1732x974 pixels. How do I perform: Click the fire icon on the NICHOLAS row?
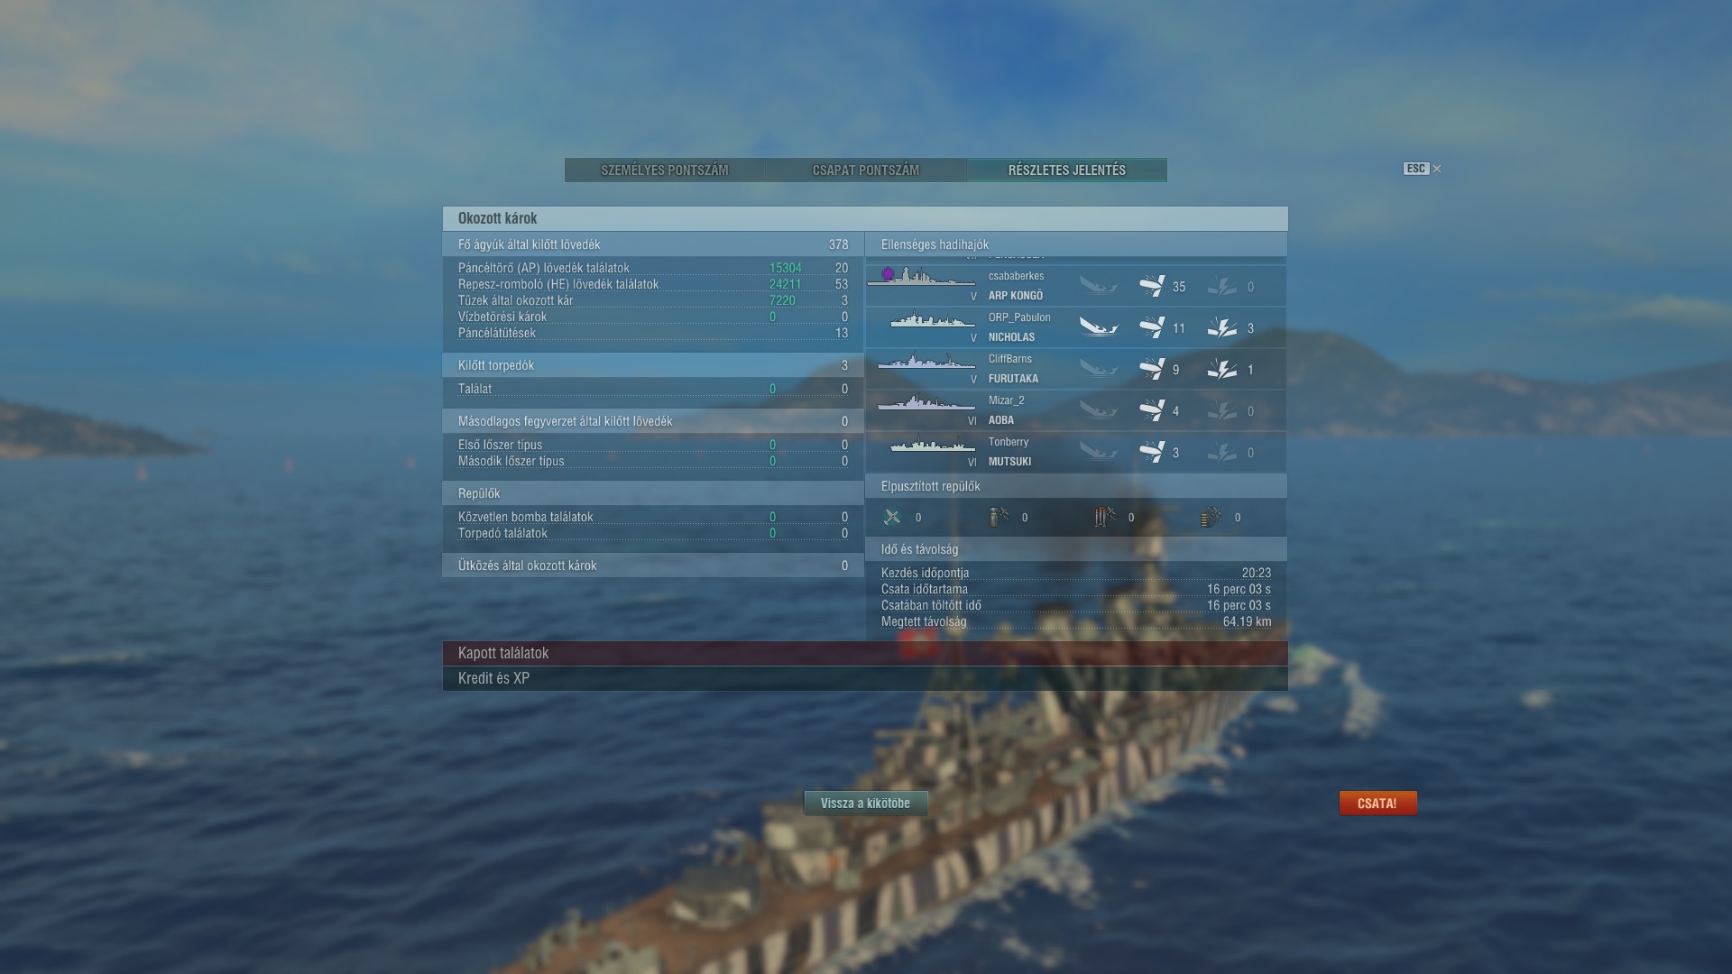[1222, 327]
